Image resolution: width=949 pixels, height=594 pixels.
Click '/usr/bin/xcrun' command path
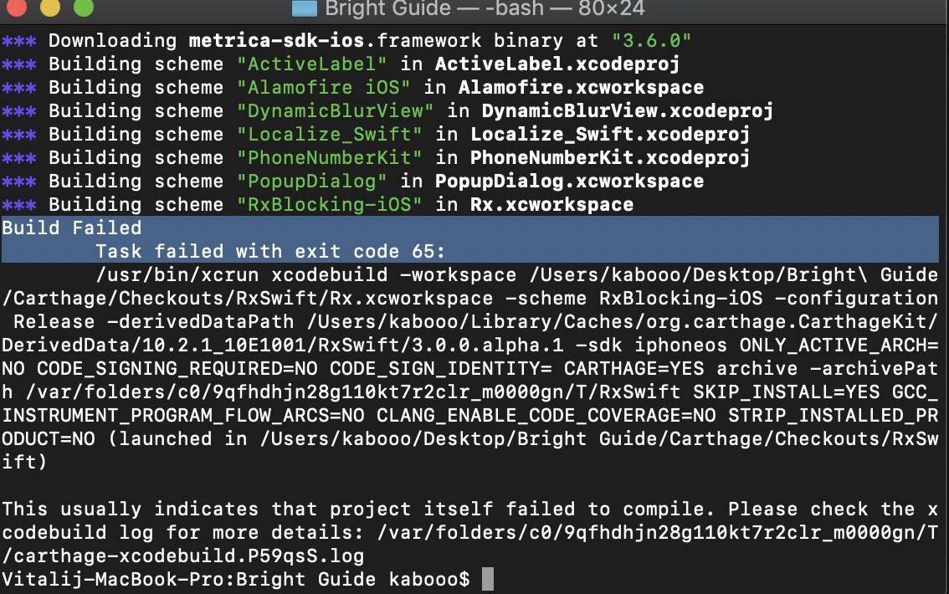[177, 275]
